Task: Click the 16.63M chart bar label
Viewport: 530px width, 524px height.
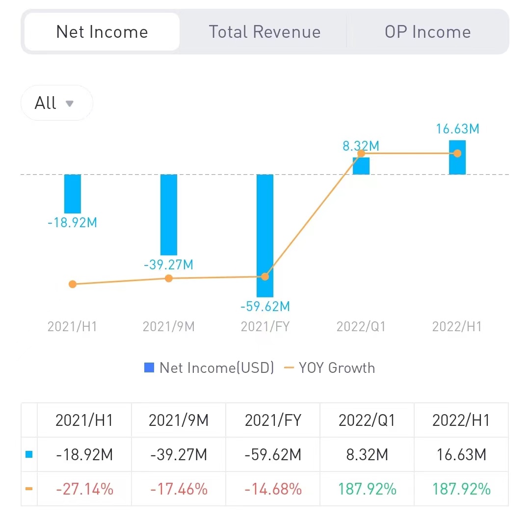Action: [x=457, y=129]
